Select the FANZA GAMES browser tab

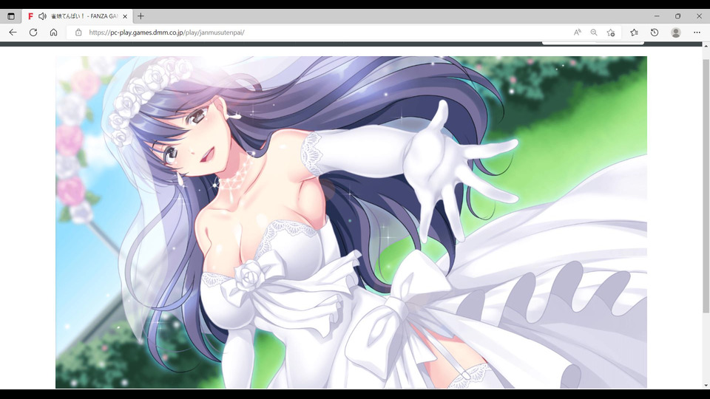click(77, 16)
